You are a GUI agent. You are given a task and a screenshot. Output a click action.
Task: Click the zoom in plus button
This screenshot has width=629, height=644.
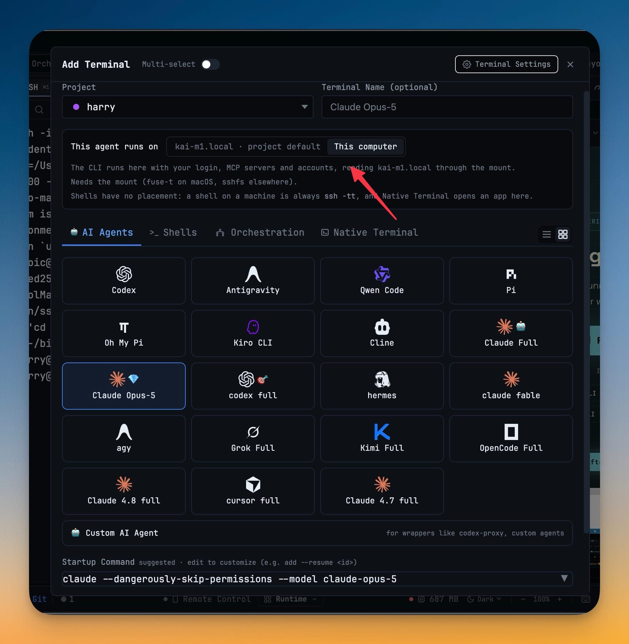[560, 599]
